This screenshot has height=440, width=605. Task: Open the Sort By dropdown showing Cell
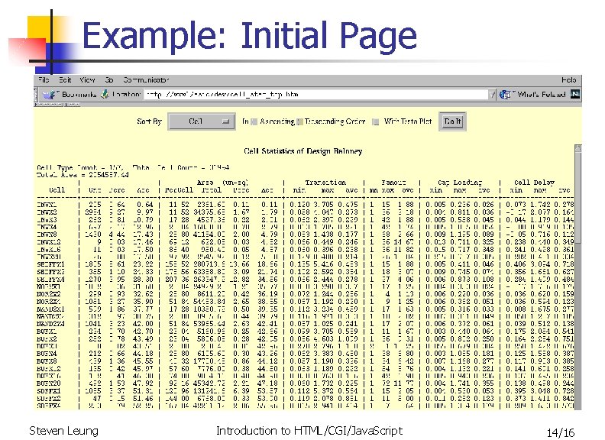pos(202,121)
